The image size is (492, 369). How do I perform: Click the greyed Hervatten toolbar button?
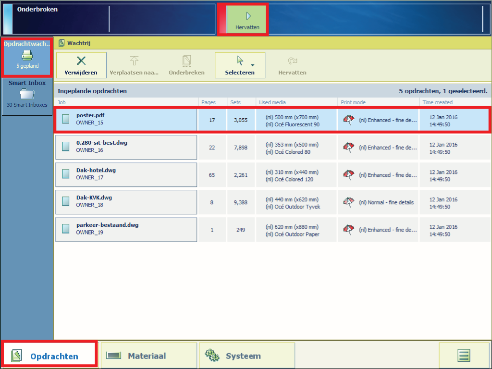[x=292, y=65]
